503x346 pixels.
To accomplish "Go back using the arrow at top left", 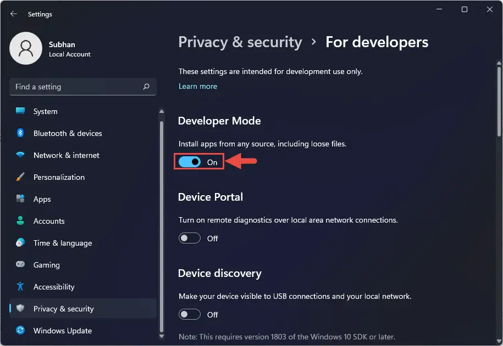I will (14, 14).
